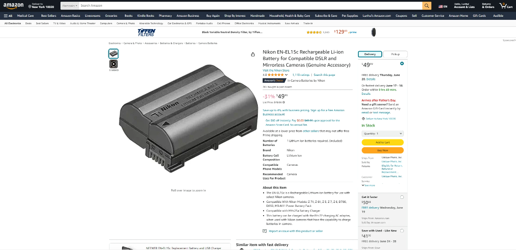Image resolution: width=516 pixels, height=250 pixels.
Task: Click the Search Amazon input field
Action: click(250, 6)
